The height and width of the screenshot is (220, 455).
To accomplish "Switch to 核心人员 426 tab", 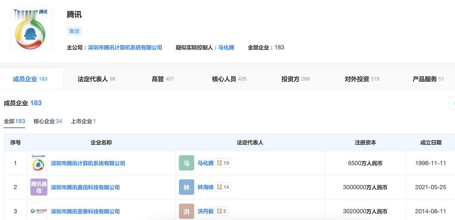I will click(x=229, y=79).
